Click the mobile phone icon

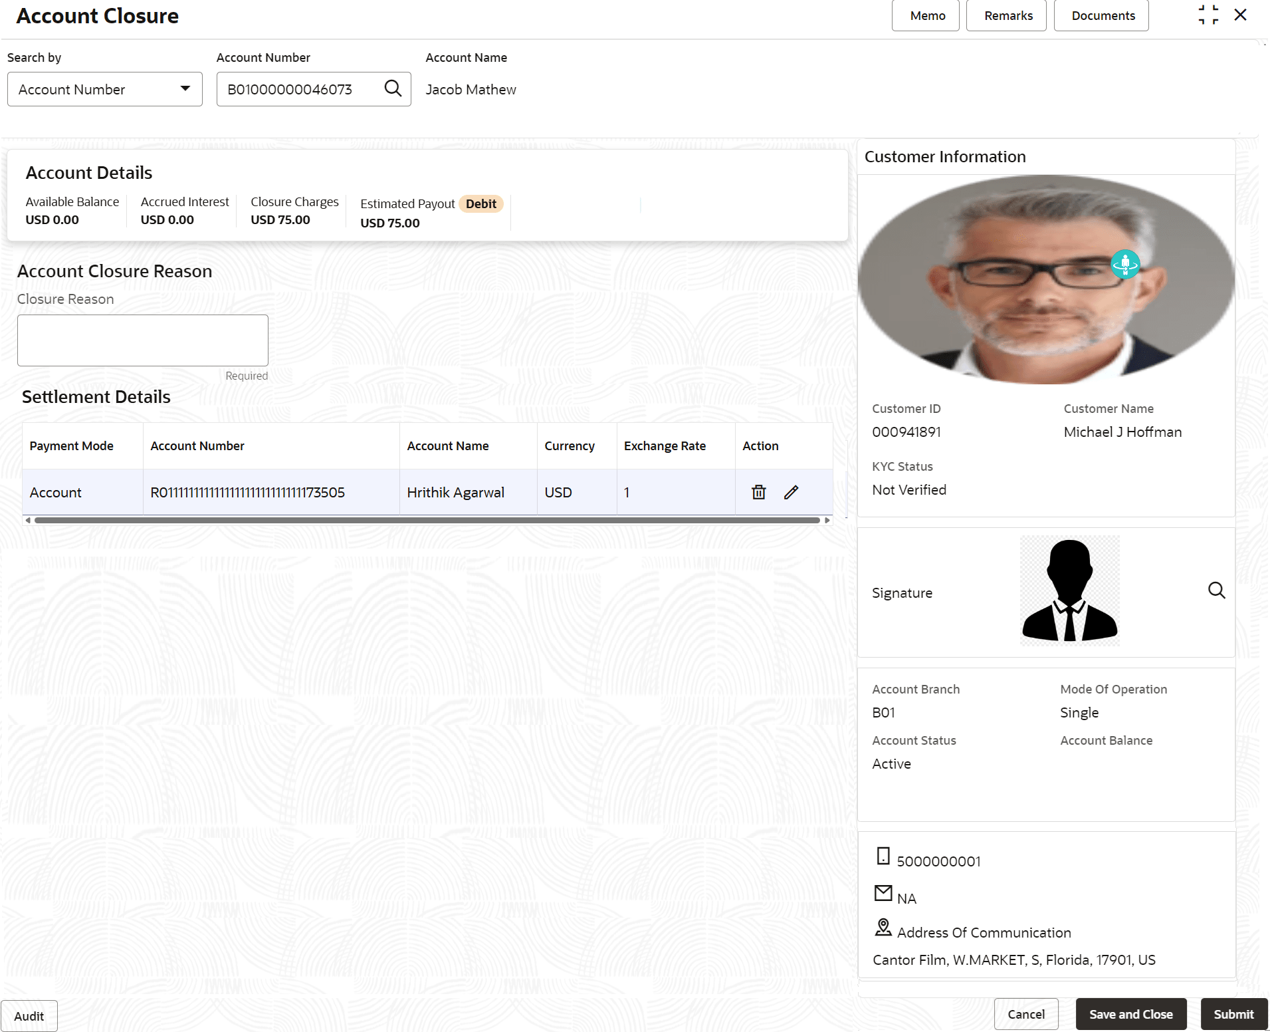(x=883, y=856)
